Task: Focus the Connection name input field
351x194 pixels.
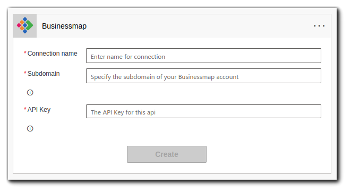Action: pos(203,56)
